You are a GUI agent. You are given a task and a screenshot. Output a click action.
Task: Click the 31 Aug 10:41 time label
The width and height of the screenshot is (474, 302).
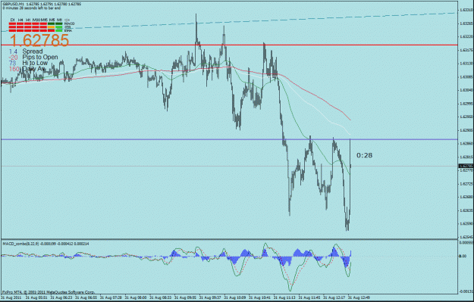[x=259, y=297]
